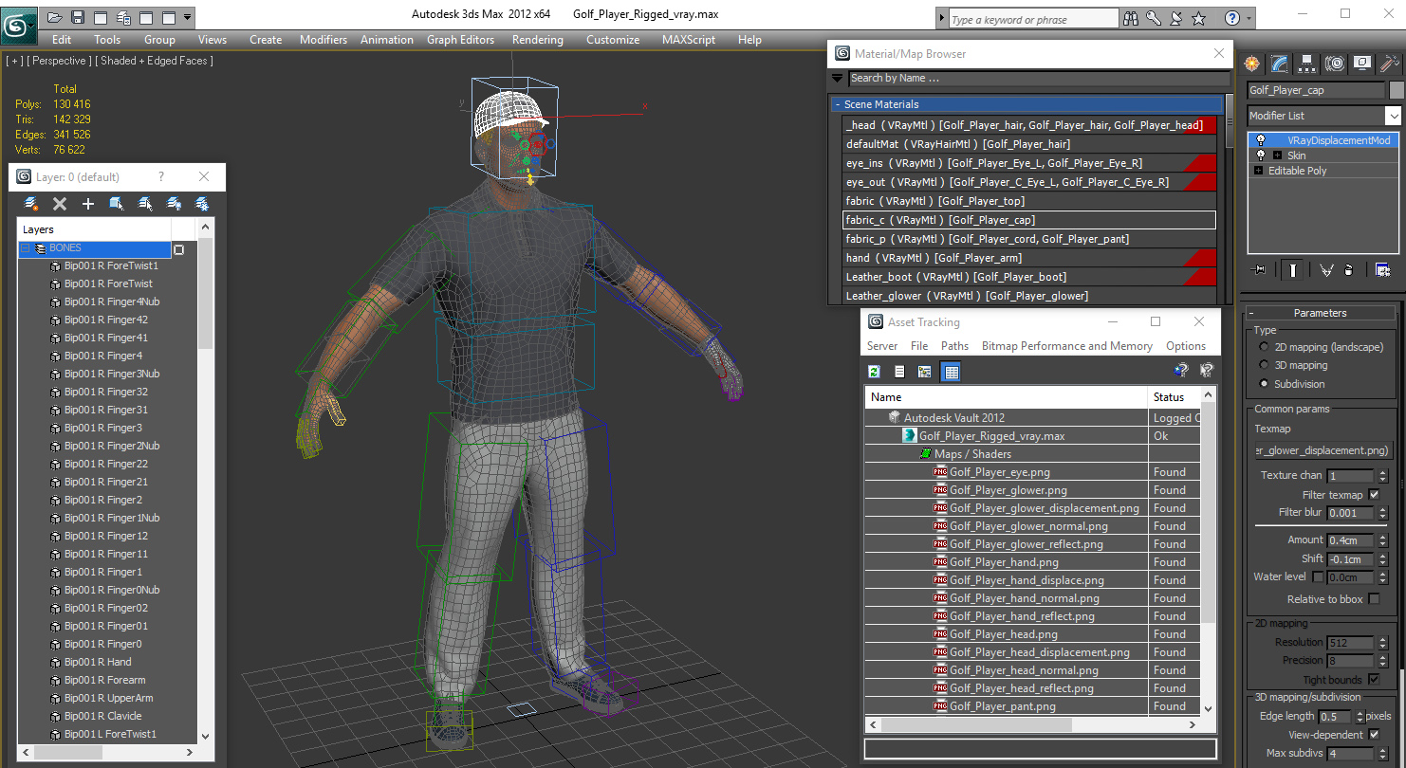Click Texmap glower_displacement.png button

point(1323,450)
